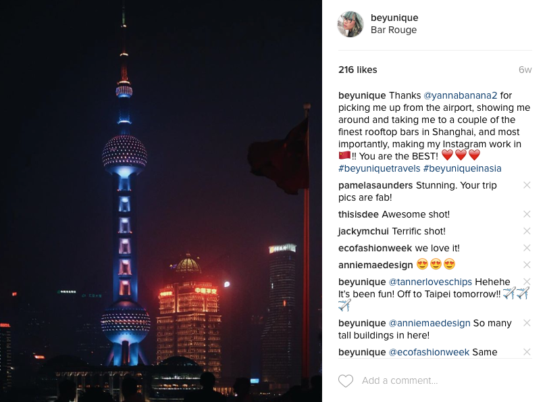Delete pamelasaunders' comment with the X
Screen dimensions: 547x402
[527, 185]
